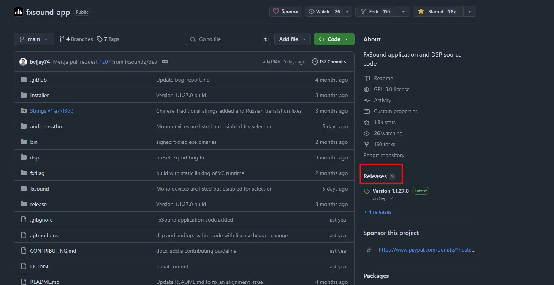Click the dsp folder icon

click(x=23, y=157)
